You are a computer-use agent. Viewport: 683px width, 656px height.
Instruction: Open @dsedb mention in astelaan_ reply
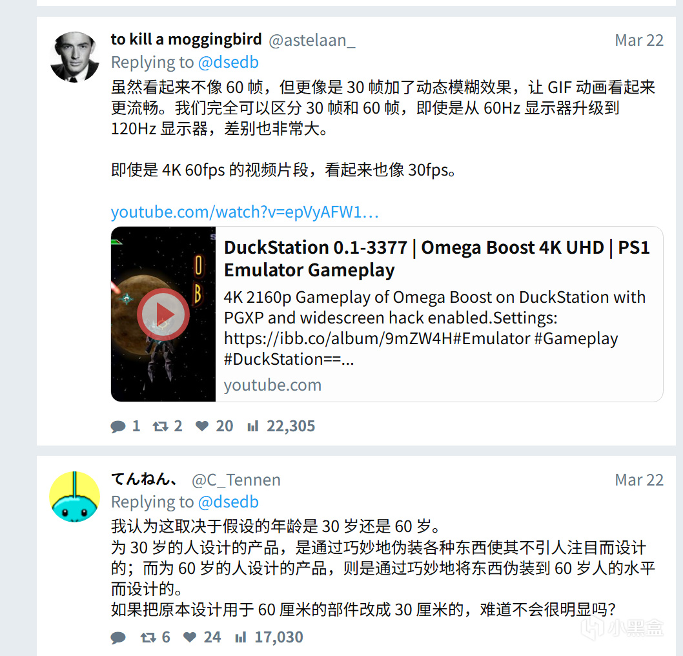(x=229, y=62)
